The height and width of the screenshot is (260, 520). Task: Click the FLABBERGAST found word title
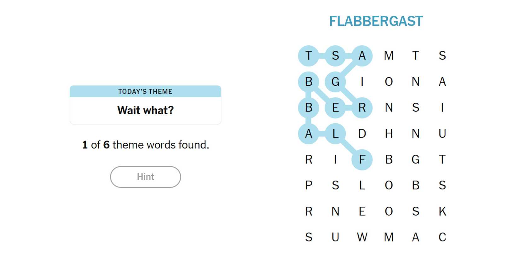[x=376, y=21]
